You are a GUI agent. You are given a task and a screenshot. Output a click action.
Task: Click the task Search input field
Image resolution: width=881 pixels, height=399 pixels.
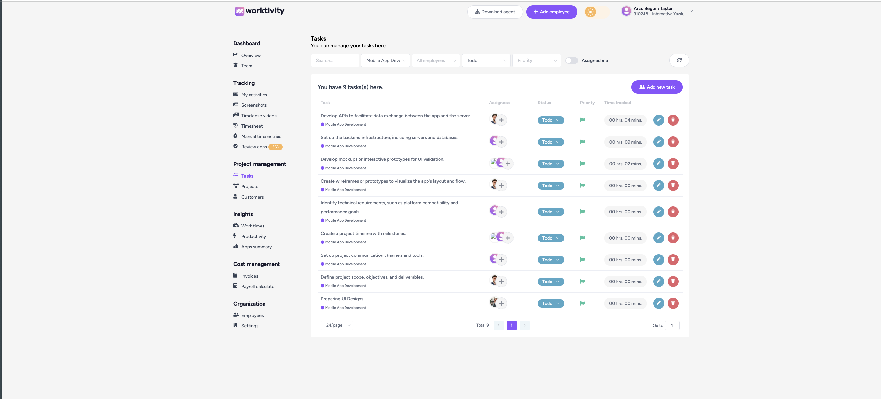point(335,61)
